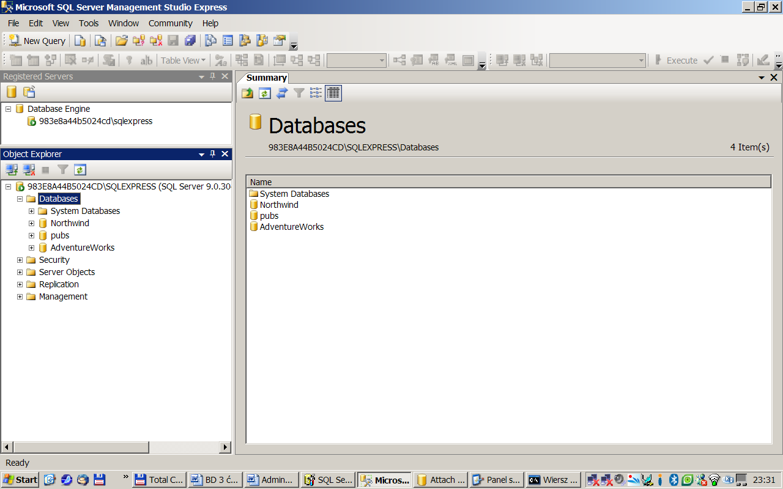The width and height of the screenshot is (783, 489).
Task: Click the Database Engine Query icon
Action: coord(80,41)
